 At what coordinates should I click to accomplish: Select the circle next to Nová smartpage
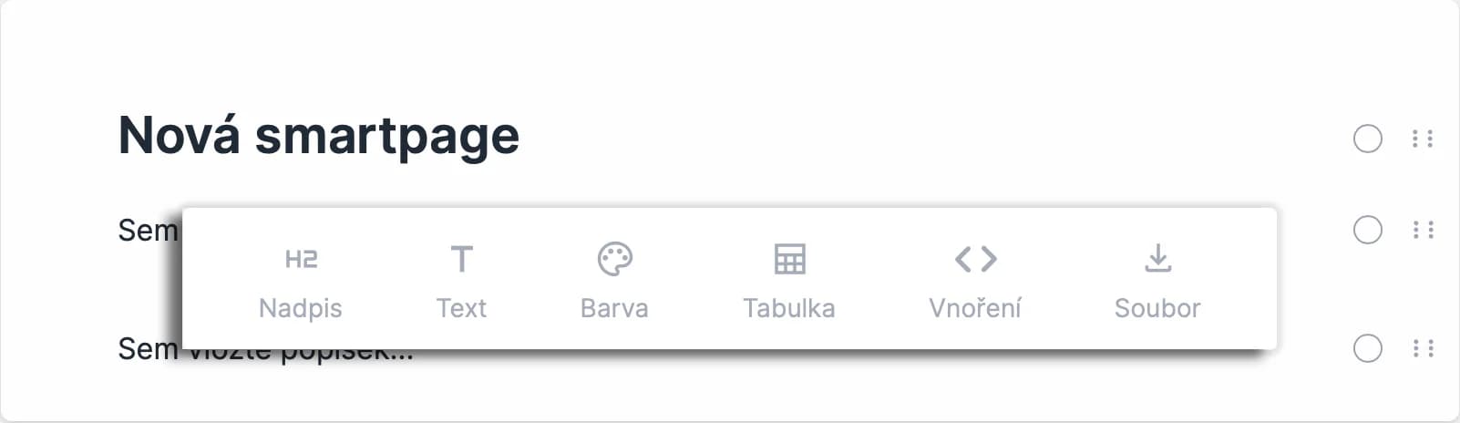coord(1367,139)
